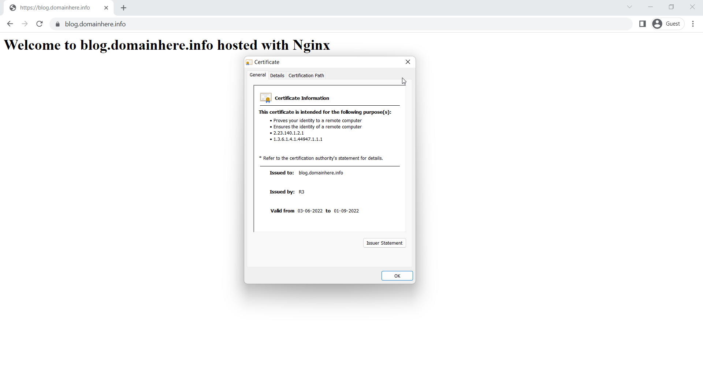The width and height of the screenshot is (703, 373).
Task: Restore the browser window size
Action: click(x=671, y=7)
